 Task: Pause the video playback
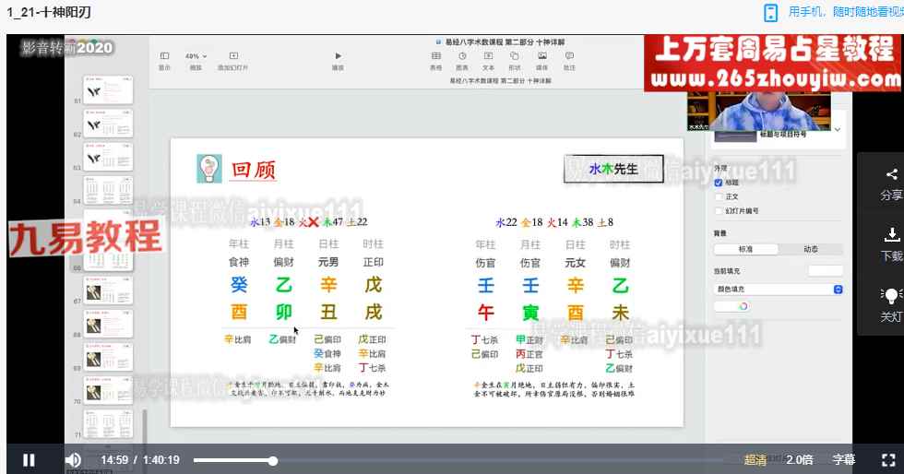pyautogui.click(x=29, y=459)
